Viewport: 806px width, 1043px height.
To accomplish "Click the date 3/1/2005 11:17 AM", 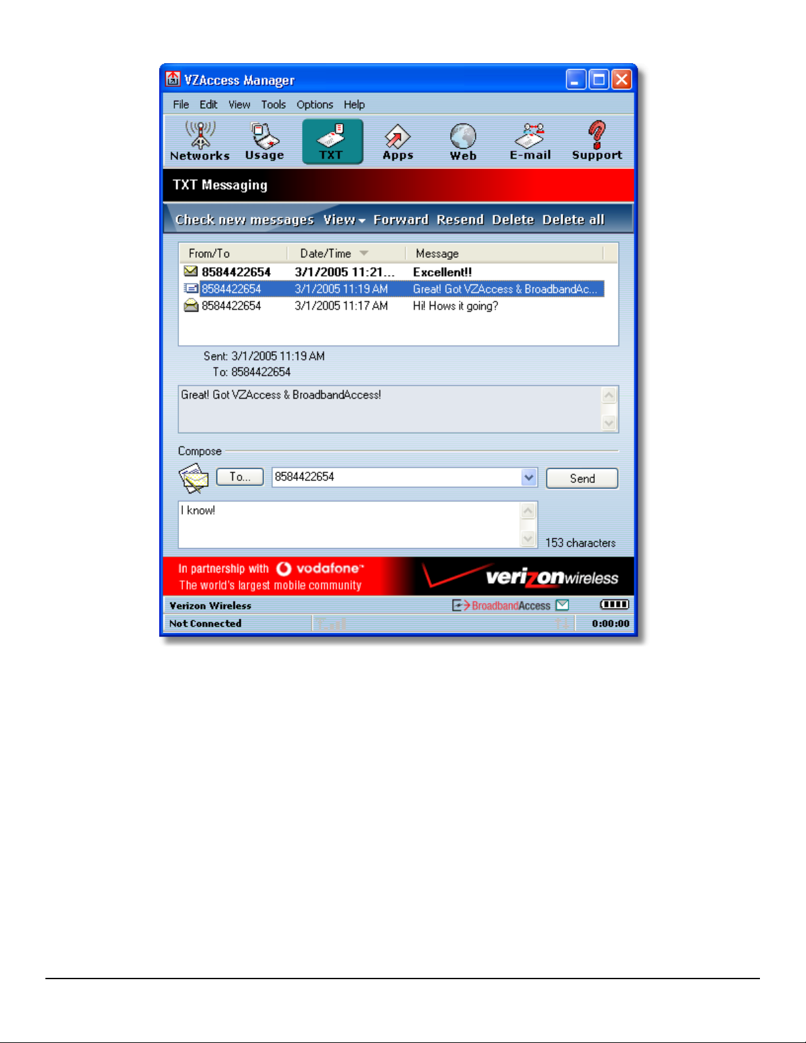I will tap(341, 306).
